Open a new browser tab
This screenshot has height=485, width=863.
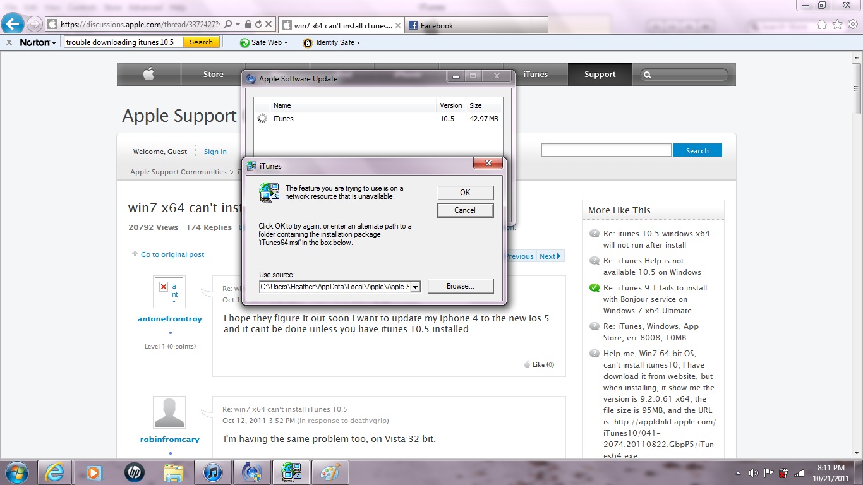(x=539, y=25)
